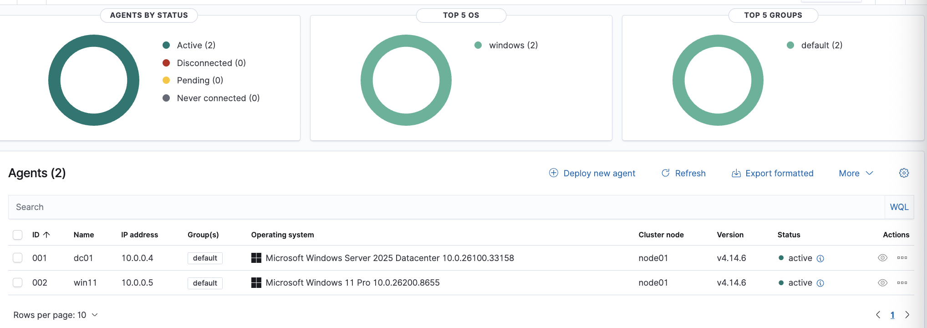Sort by Version column header
This screenshot has height=328, width=927.
click(730, 235)
